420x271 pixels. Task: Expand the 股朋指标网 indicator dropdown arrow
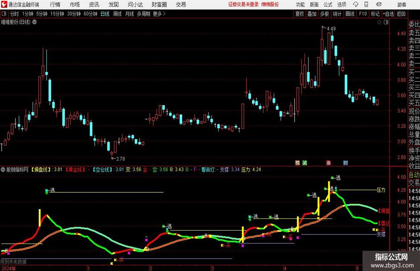pos(3,170)
